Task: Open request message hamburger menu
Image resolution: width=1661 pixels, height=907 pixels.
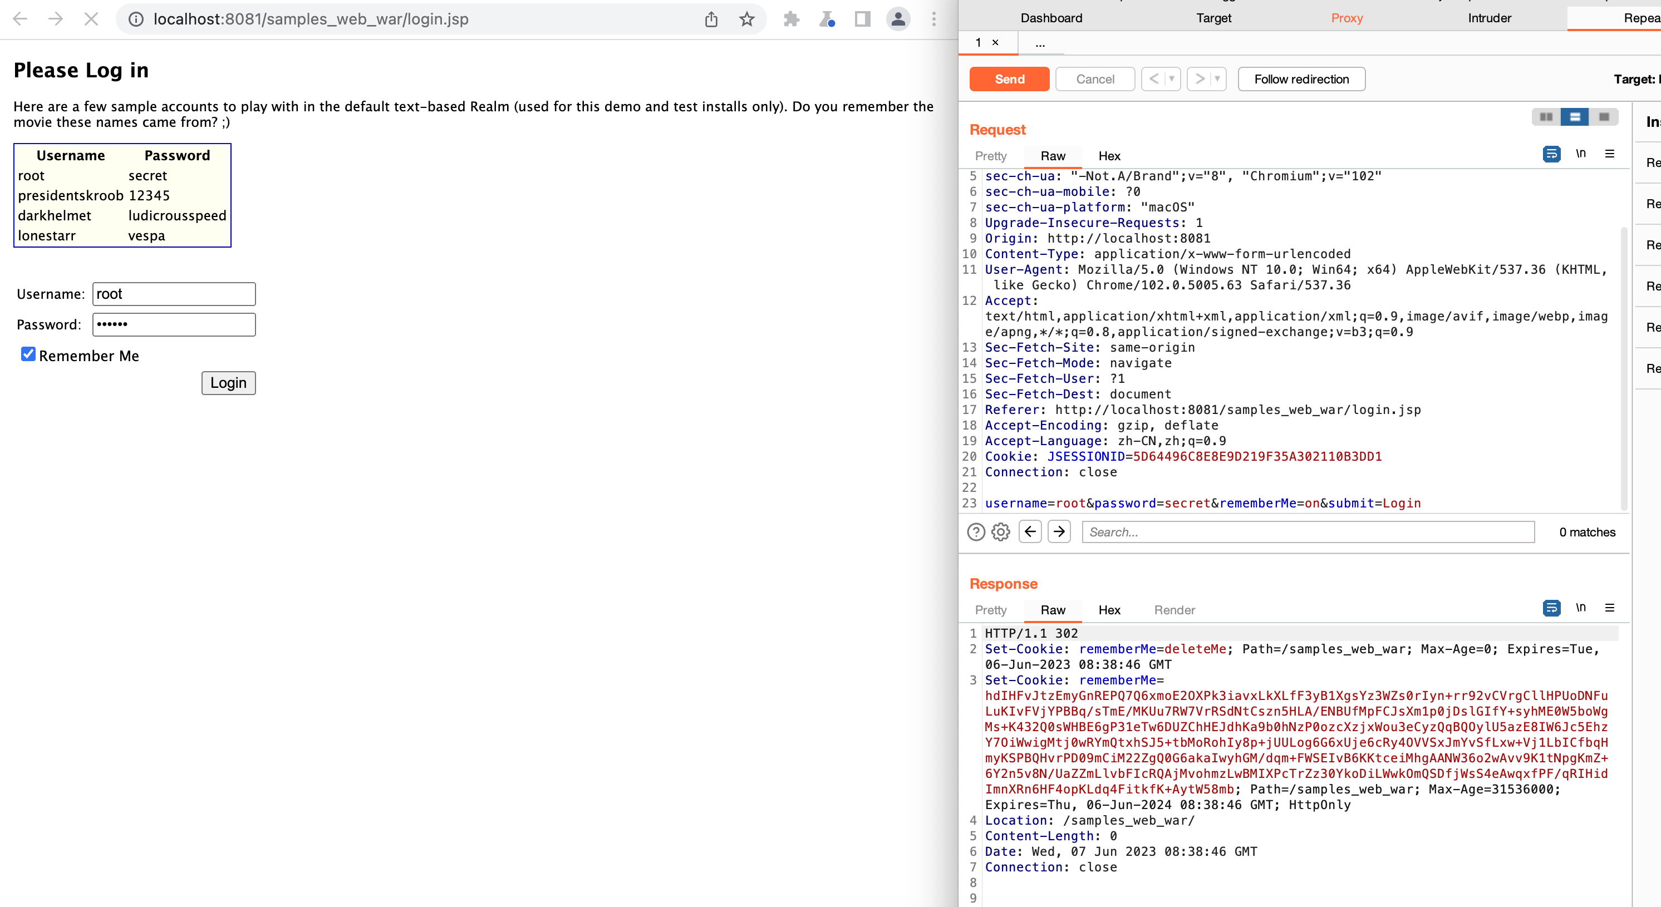Action: 1609,154
